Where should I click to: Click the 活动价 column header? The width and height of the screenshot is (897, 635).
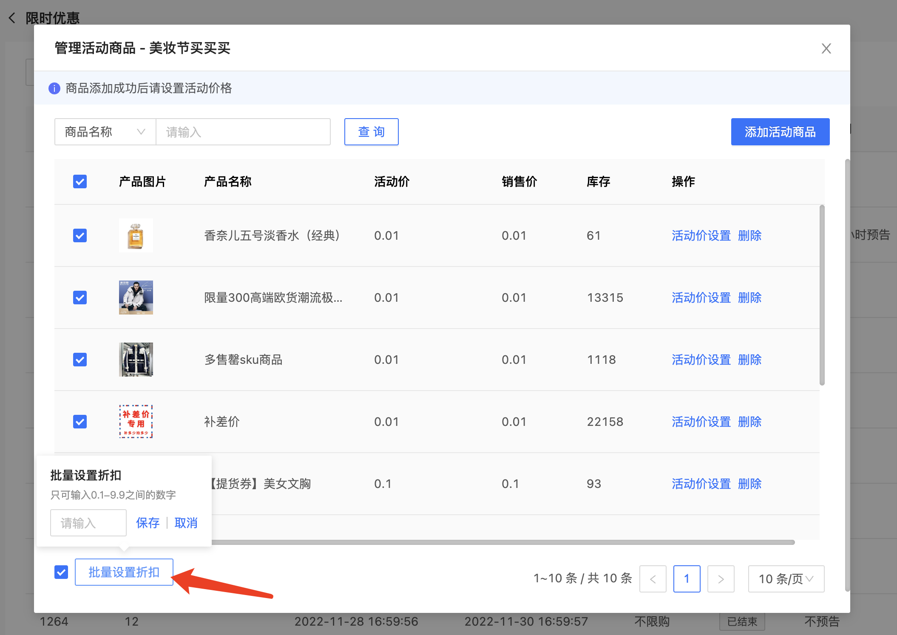[x=392, y=181]
